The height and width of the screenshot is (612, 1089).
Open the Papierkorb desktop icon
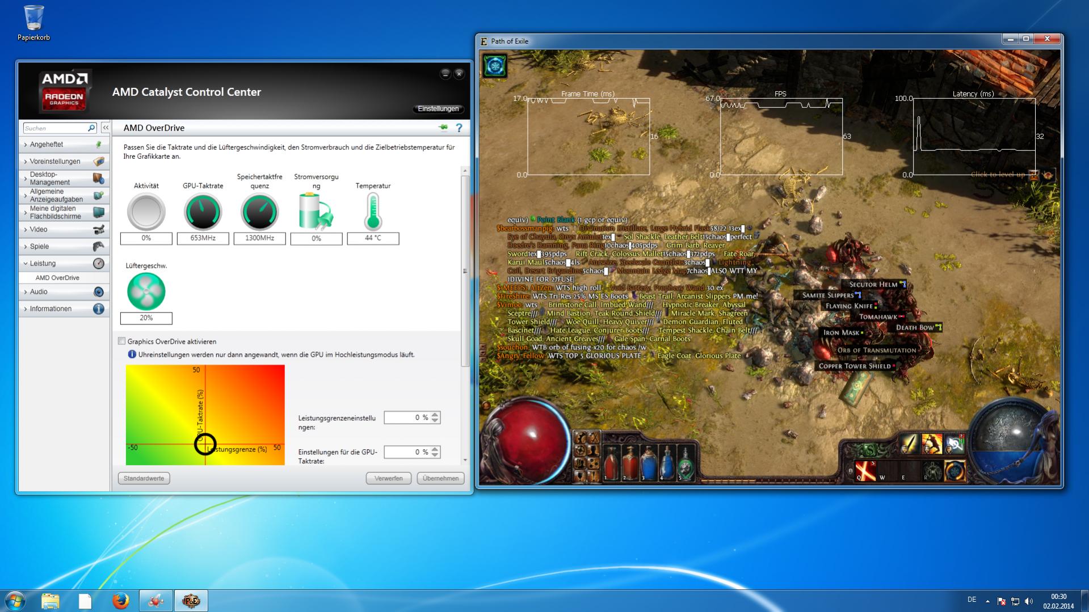coord(33,23)
